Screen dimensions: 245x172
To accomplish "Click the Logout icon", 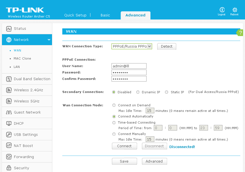I will 222,10.
